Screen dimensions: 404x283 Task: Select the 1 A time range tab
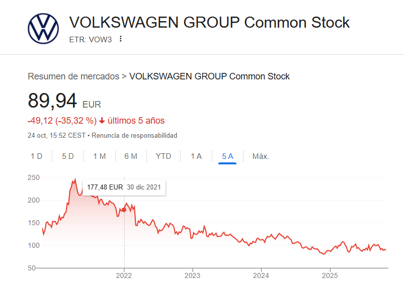point(196,156)
